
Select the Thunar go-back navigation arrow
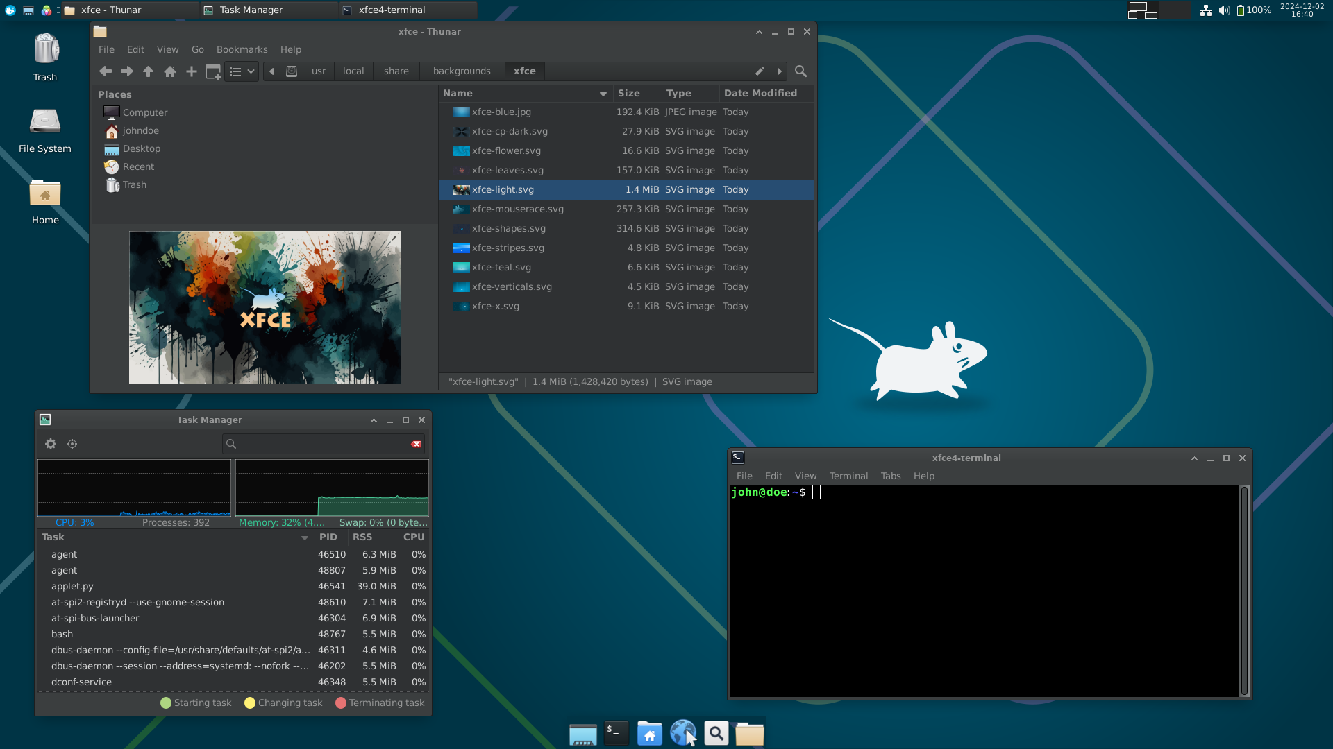tap(106, 71)
